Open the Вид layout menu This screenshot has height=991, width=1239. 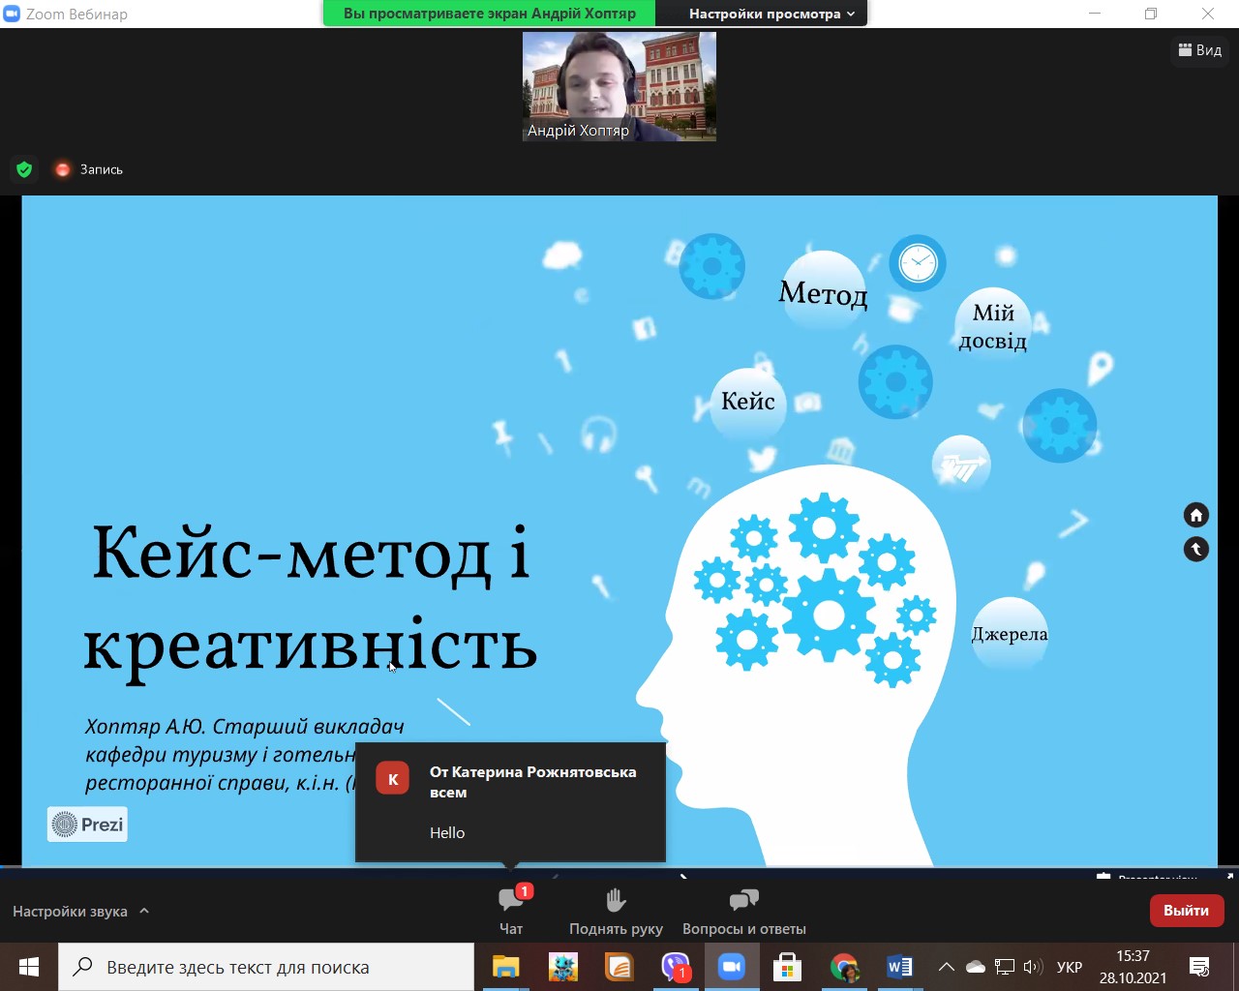coord(1200,50)
